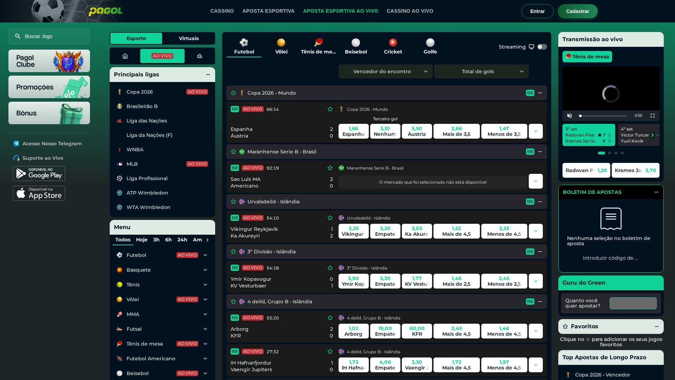Switch to the Virtuais tab
Screen dimensions: 675x380
pyautogui.click(x=189, y=38)
